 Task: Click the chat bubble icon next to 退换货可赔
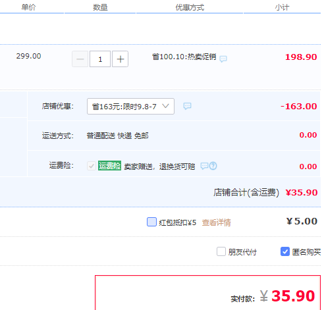click(x=204, y=166)
